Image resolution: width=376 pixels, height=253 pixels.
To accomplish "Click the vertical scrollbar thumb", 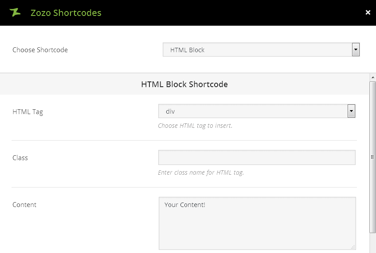I will click(x=372, y=157).
